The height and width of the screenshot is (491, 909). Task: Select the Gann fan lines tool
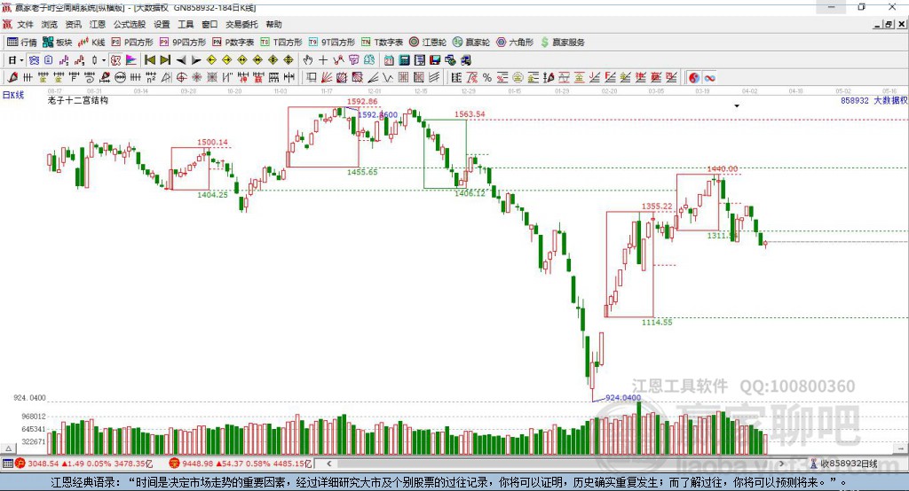pos(326,77)
